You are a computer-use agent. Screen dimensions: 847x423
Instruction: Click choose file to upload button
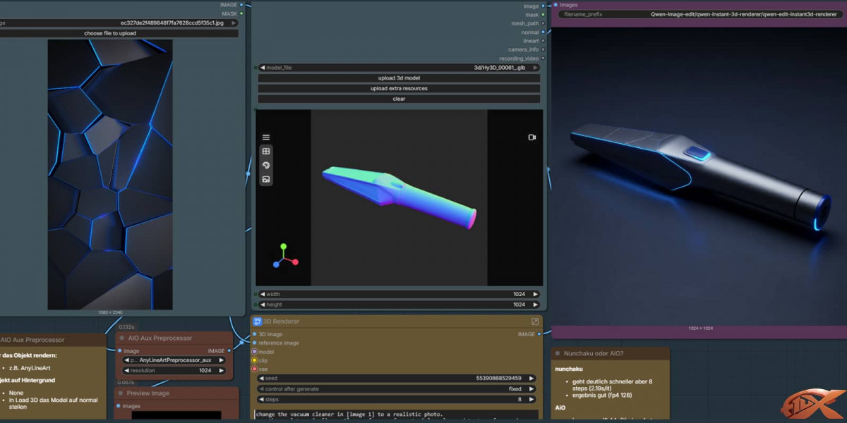point(110,33)
